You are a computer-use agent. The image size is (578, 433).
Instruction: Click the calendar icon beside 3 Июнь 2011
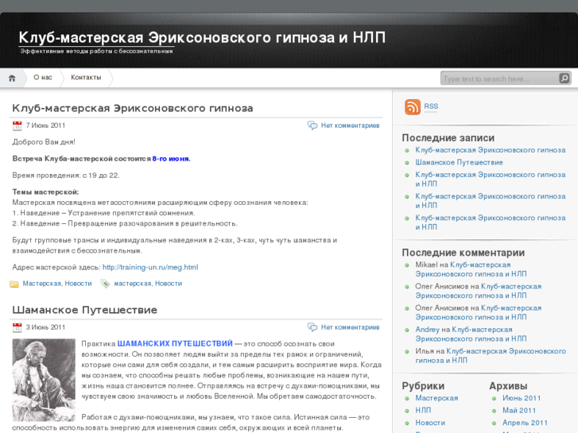(17, 327)
